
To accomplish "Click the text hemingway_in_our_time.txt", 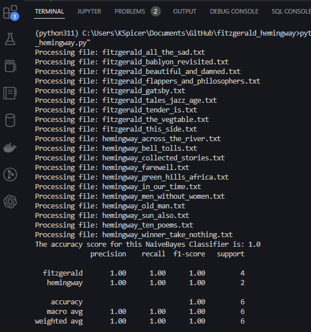I will [152, 187].
